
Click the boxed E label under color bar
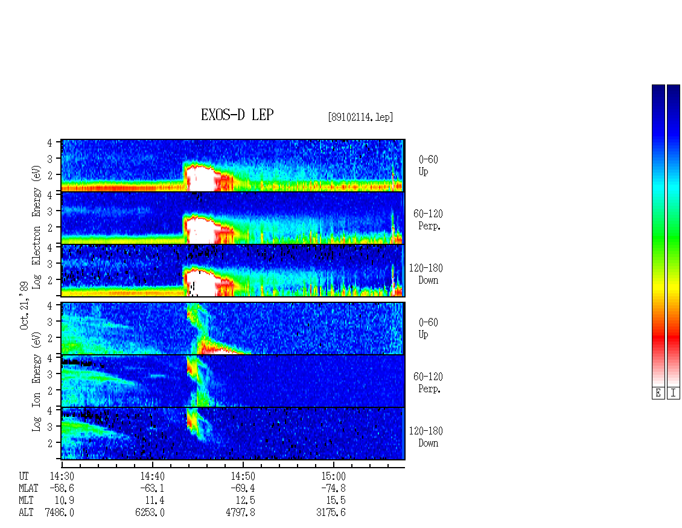tap(658, 393)
